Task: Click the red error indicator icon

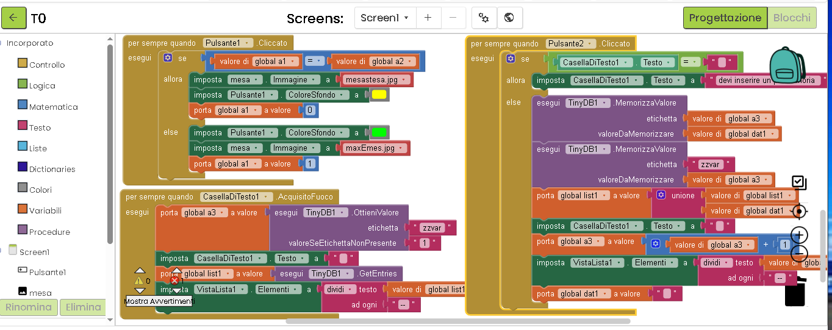Action: coord(175,281)
